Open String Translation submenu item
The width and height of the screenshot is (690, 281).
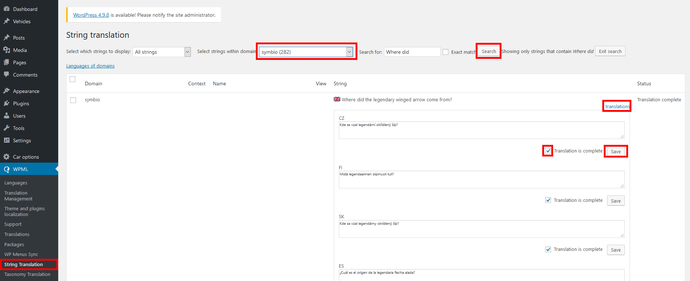[24, 264]
